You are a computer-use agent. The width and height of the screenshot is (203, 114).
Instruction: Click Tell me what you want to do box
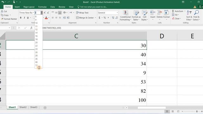pyautogui.click(x=92, y=7)
